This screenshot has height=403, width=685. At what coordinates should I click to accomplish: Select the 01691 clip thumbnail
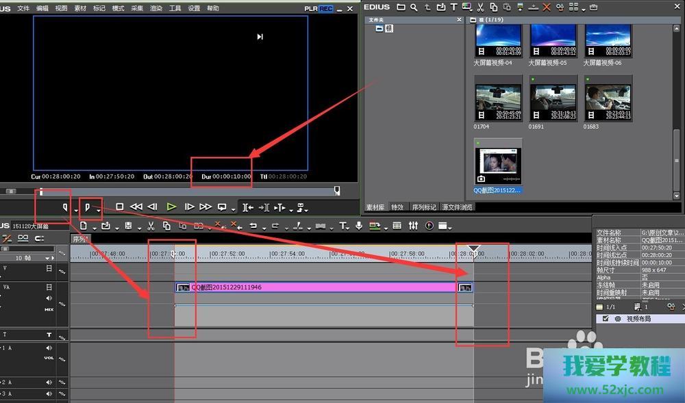(x=552, y=101)
